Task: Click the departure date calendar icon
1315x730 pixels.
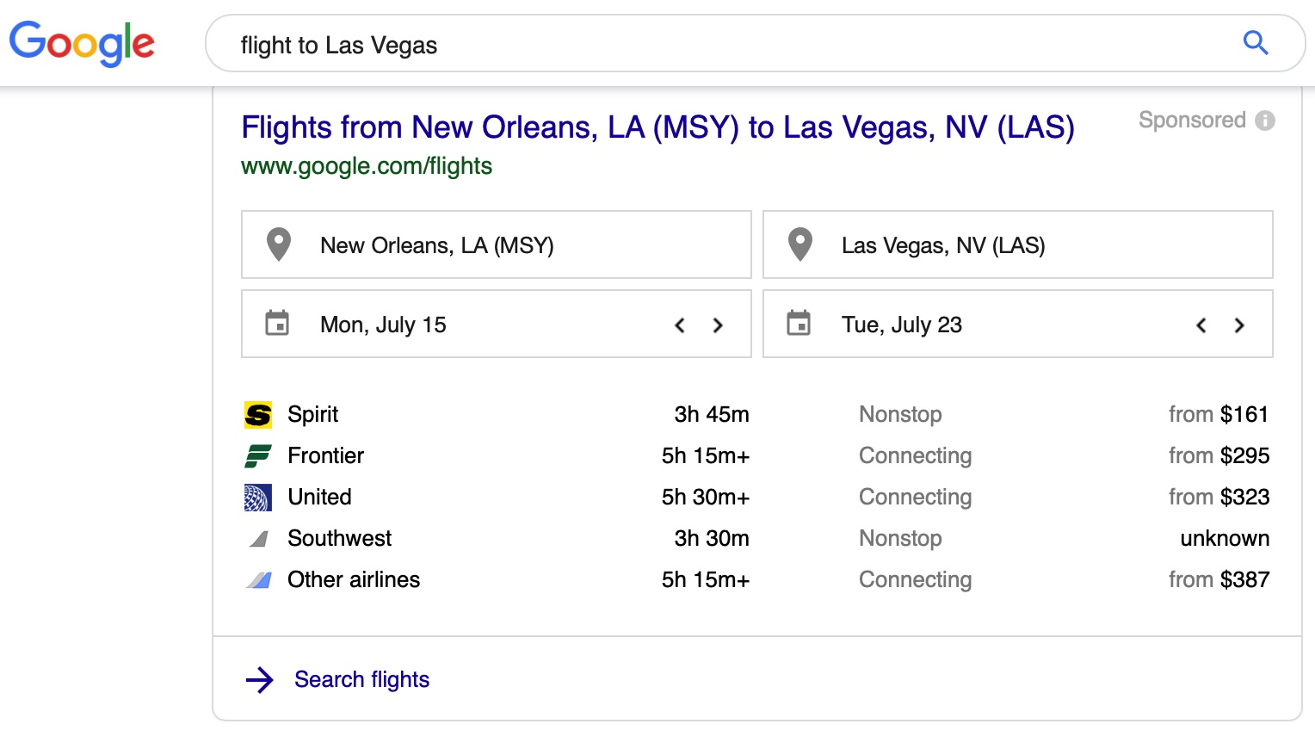Action: [x=277, y=323]
